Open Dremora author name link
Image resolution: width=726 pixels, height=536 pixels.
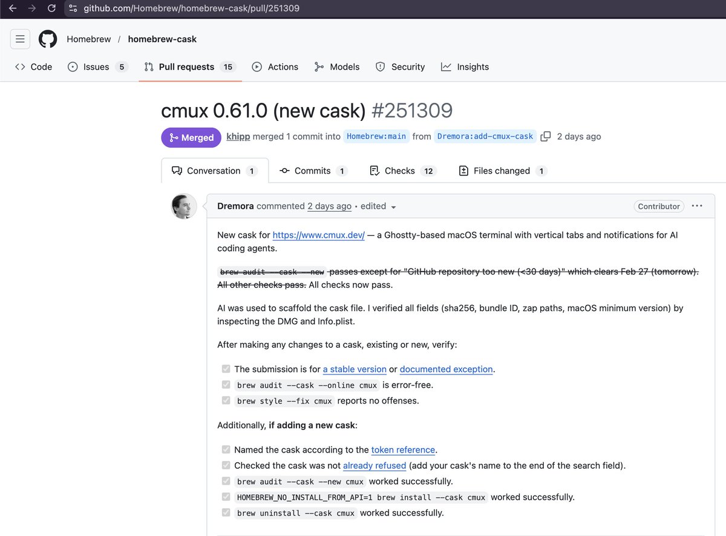click(235, 206)
